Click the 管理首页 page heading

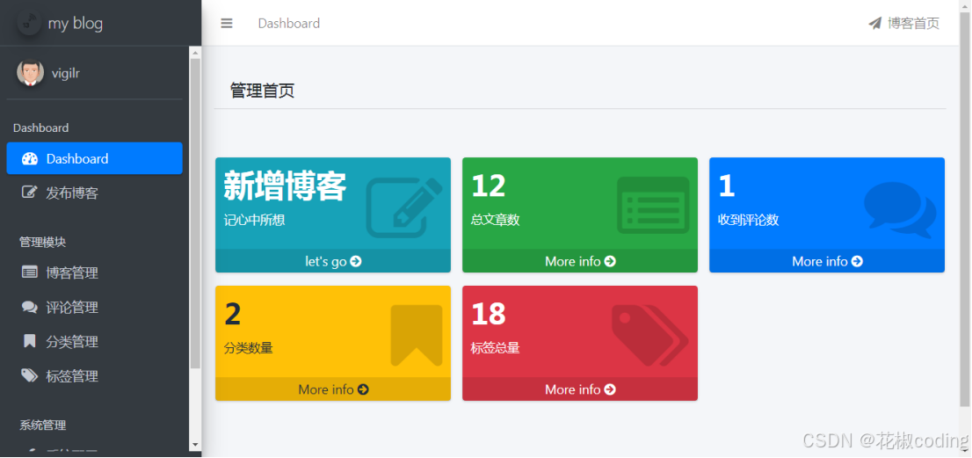tap(262, 91)
